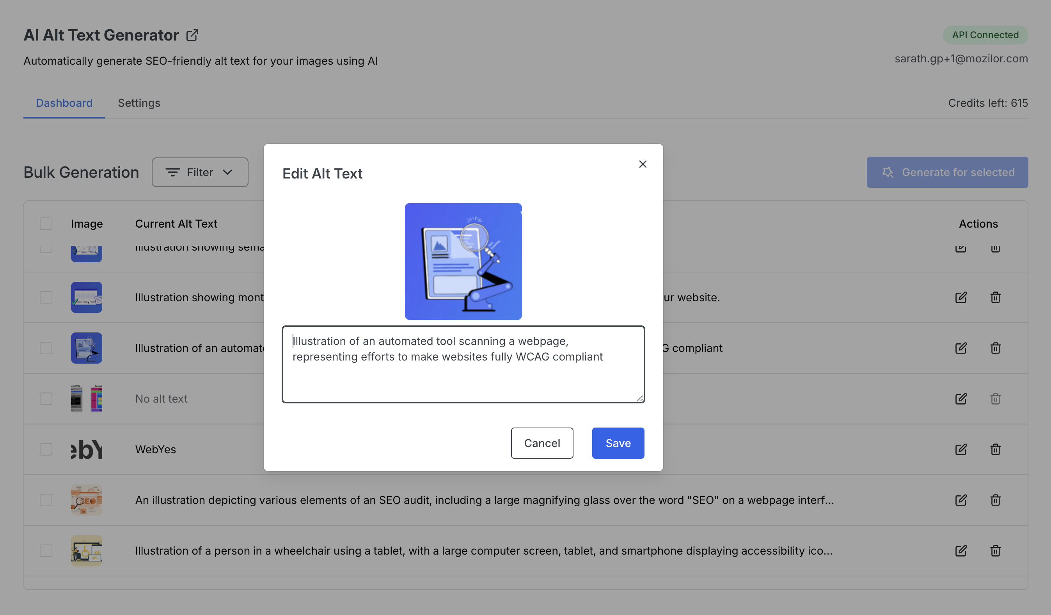Click the calendar illustration thumbnail
This screenshot has height=615, width=1051.
pyautogui.click(x=86, y=297)
